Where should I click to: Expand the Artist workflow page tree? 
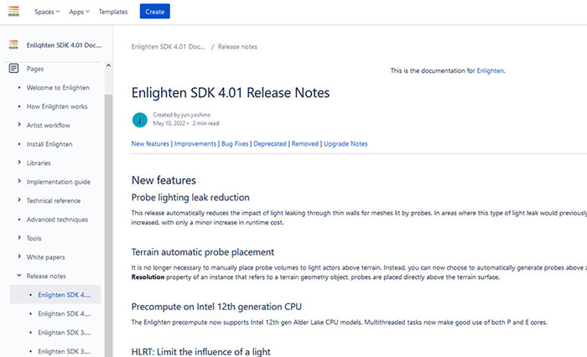click(x=19, y=125)
